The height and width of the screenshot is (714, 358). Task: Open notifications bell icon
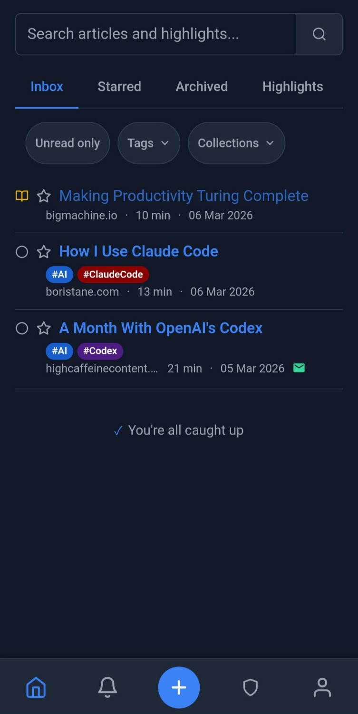(x=107, y=687)
